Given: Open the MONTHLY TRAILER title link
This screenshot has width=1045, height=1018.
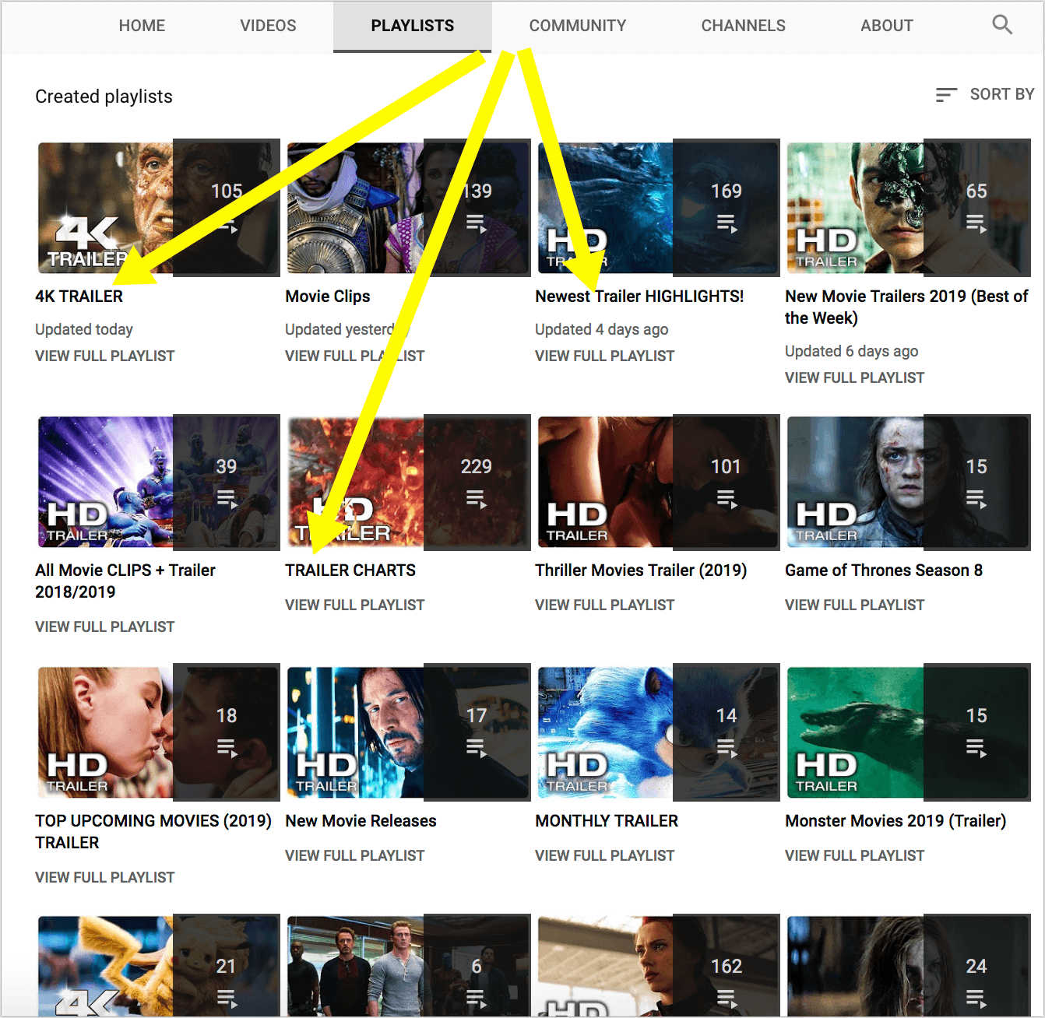Looking at the screenshot, I should coord(607,821).
